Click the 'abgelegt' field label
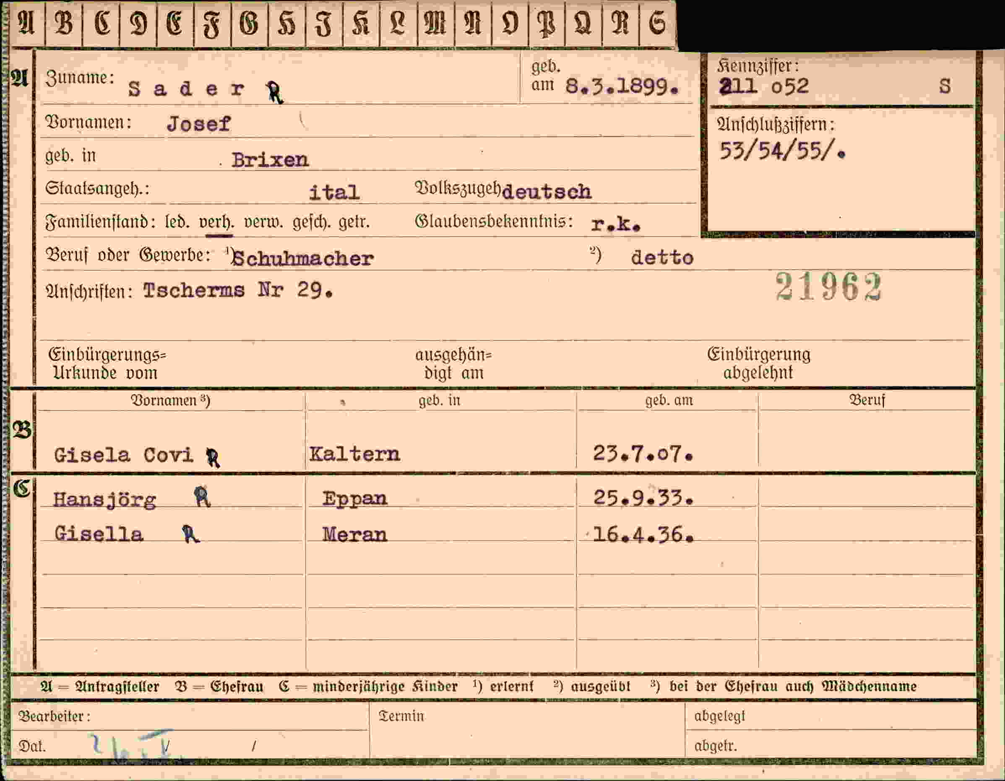This screenshot has width=1005, height=781. pos(719,716)
